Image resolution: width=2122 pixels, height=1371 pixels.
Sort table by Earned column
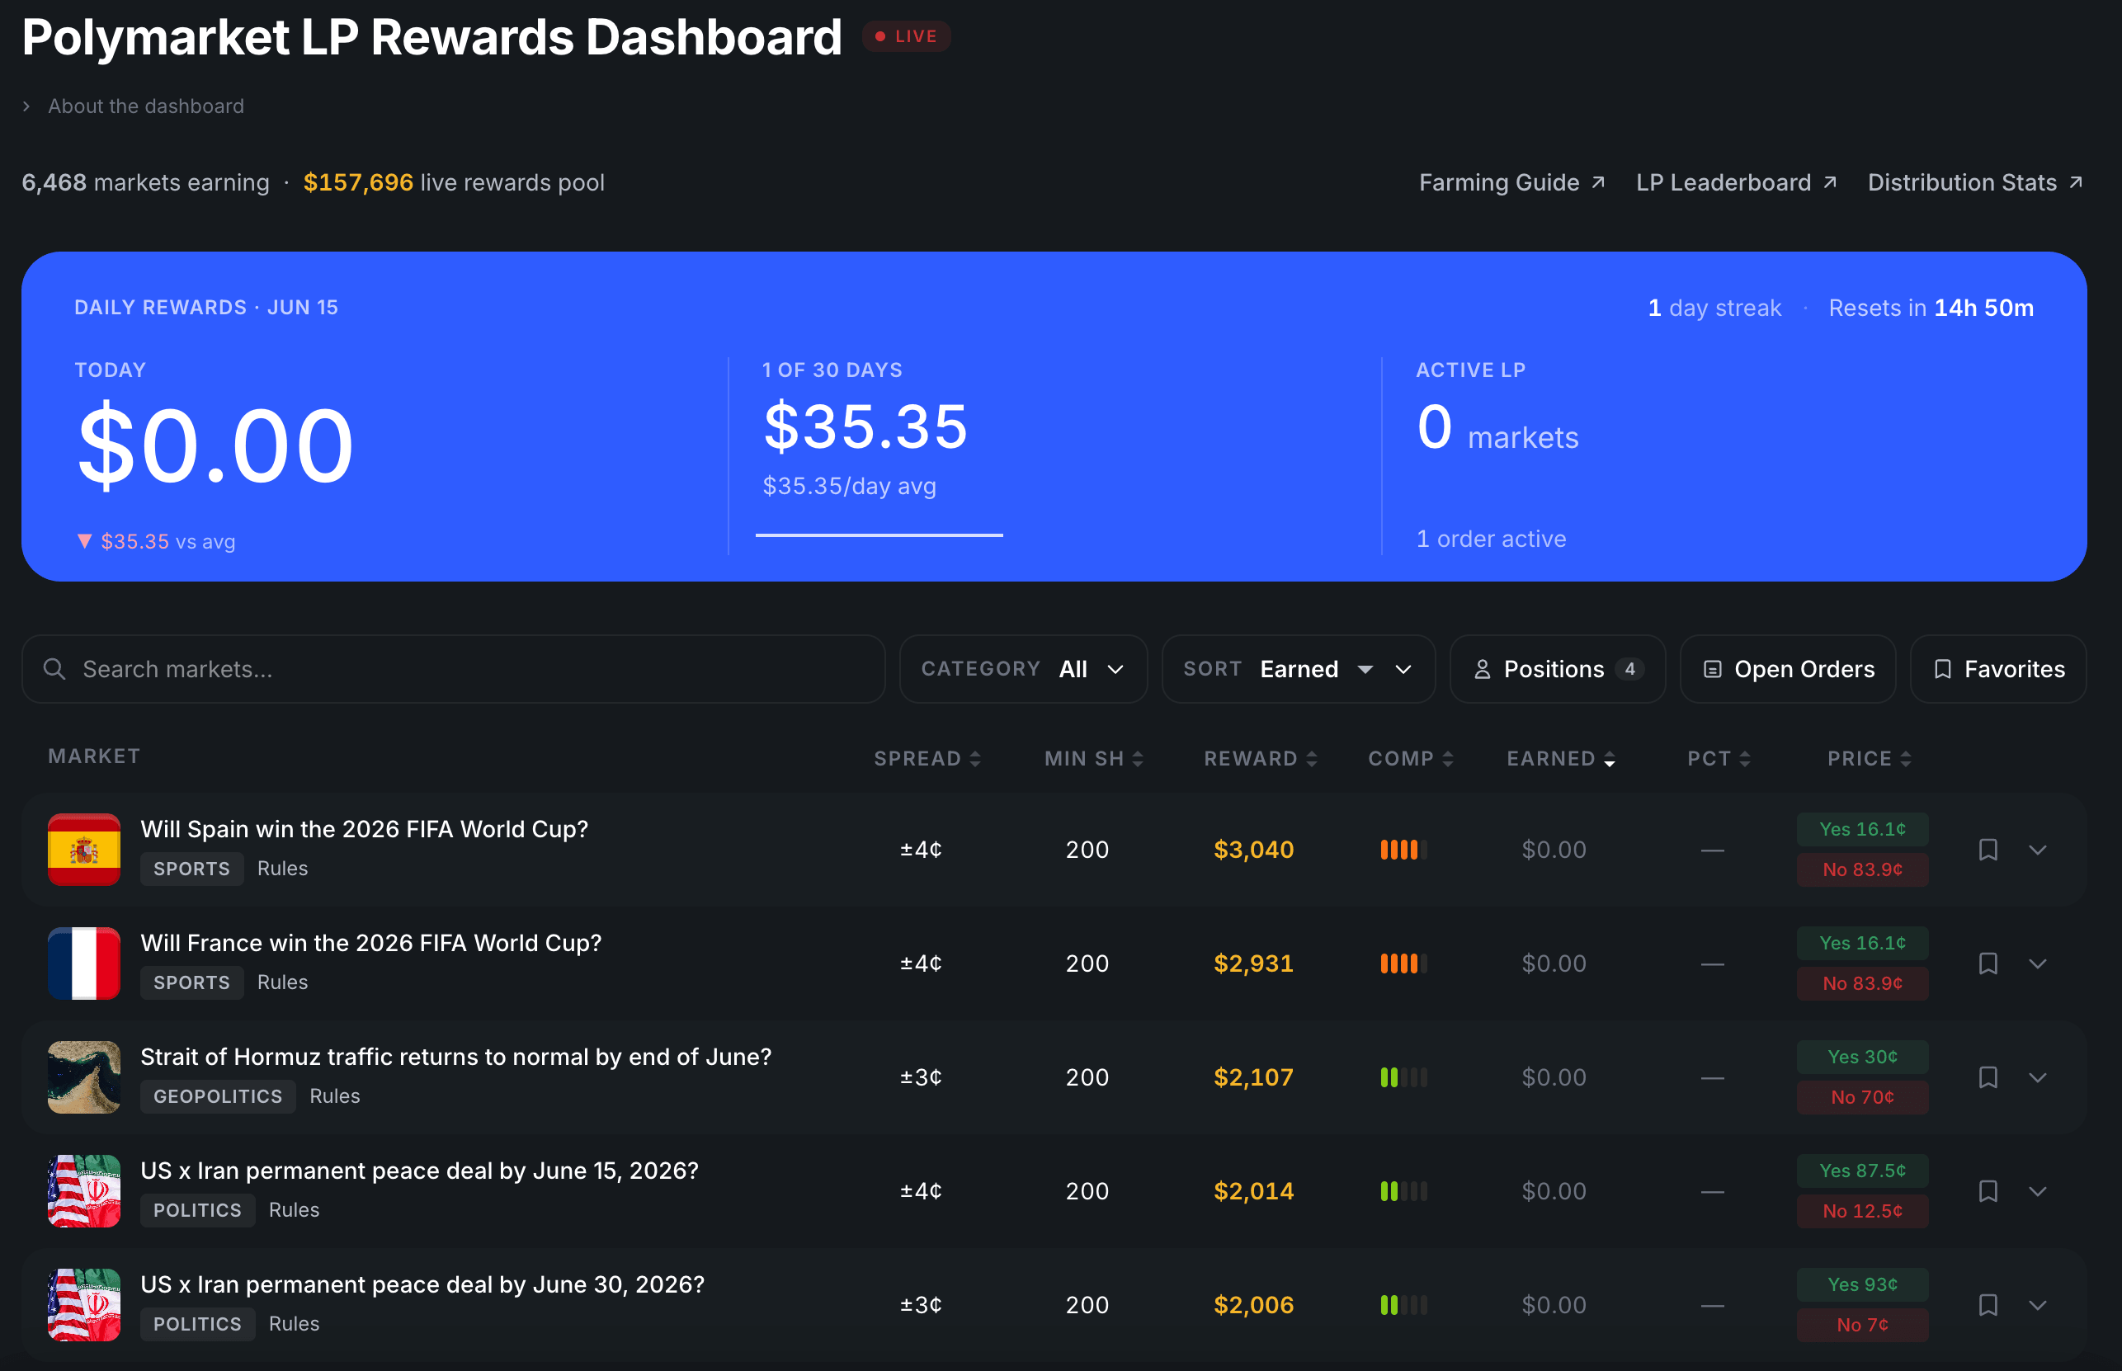[x=1560, y=758]
